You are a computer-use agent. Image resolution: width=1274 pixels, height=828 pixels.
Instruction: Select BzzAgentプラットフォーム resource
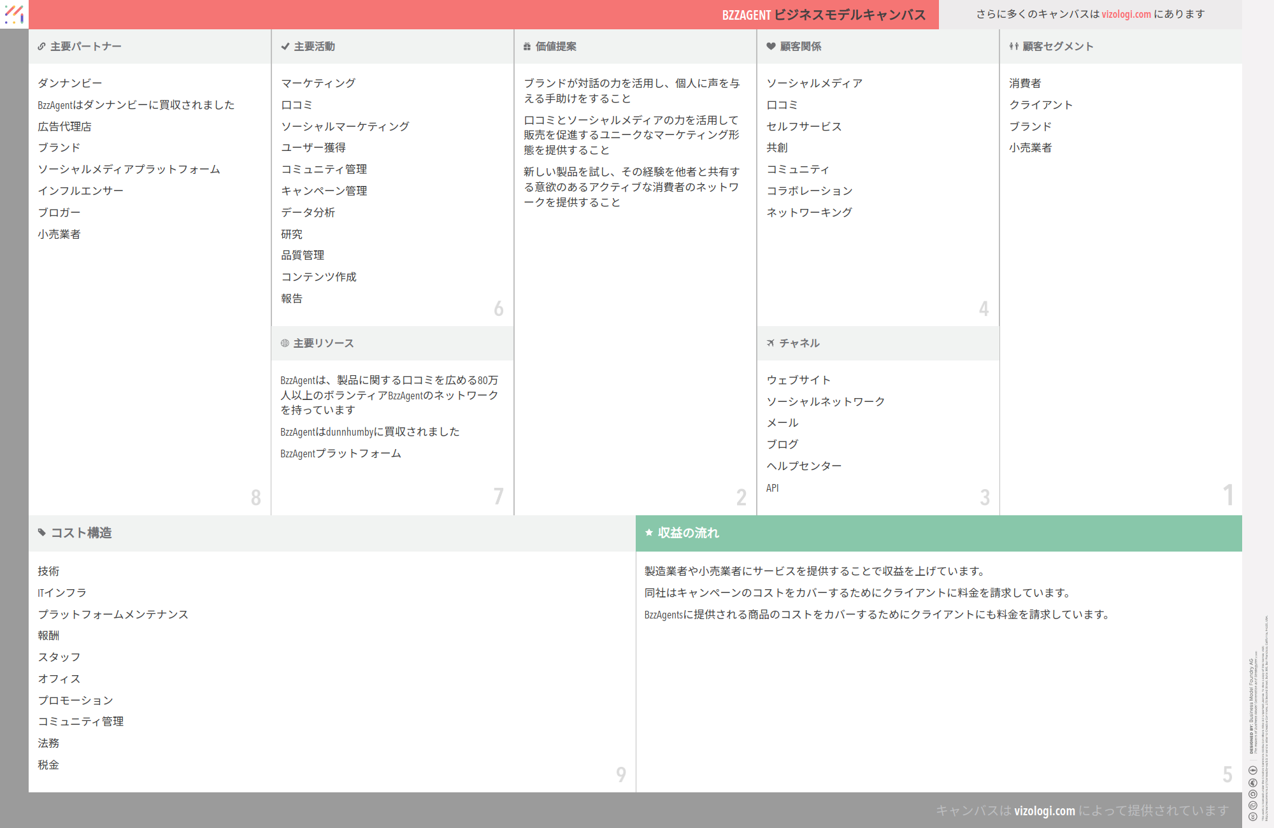point(341,453)
